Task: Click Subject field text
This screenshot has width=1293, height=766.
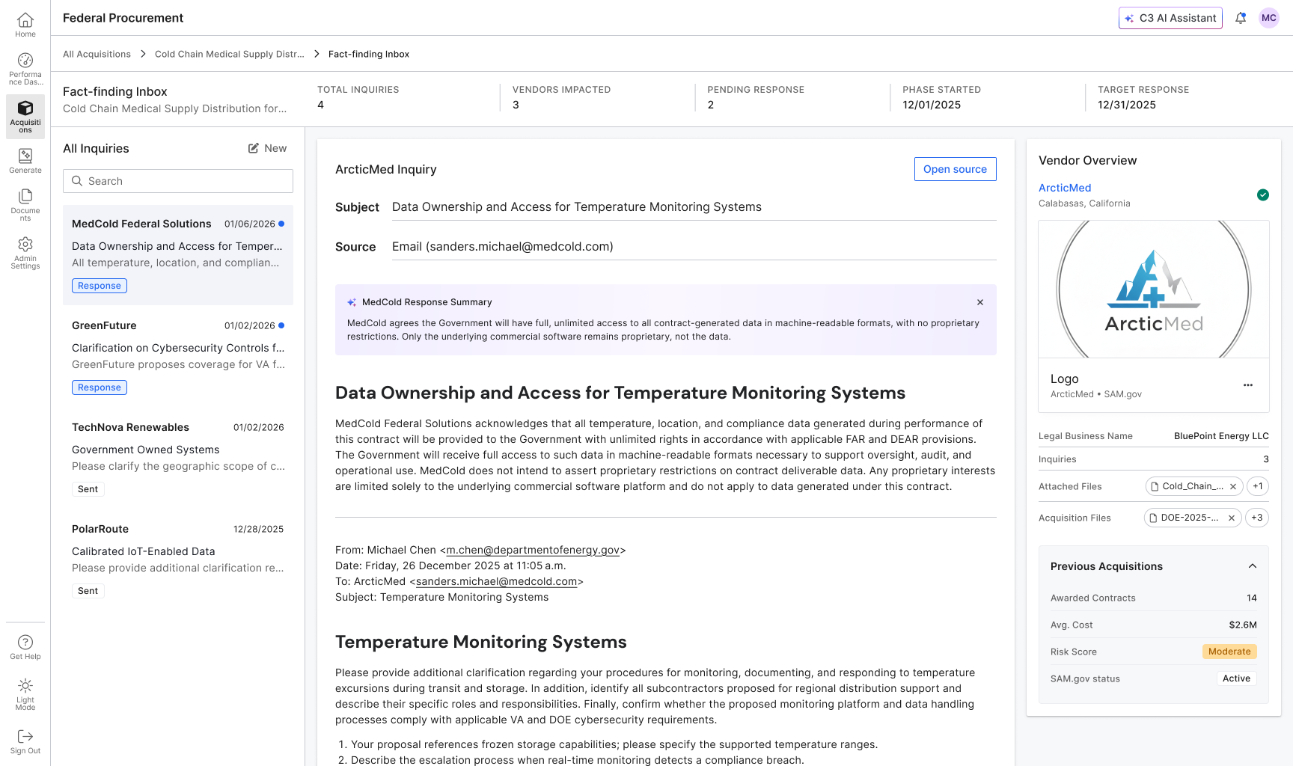Action: (577, 207)
